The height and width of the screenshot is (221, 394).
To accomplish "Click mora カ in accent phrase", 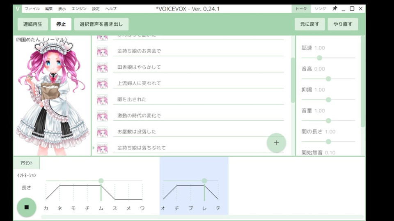I will click(46, 208).
